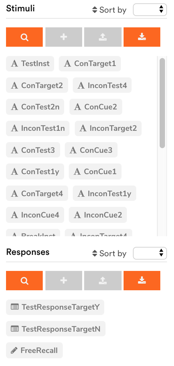Open the Responses Sort by dropdown

point(150,253)
